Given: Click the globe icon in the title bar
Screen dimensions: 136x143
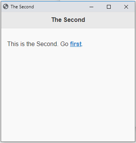Looking at the screenshot, I should [6, 6].
